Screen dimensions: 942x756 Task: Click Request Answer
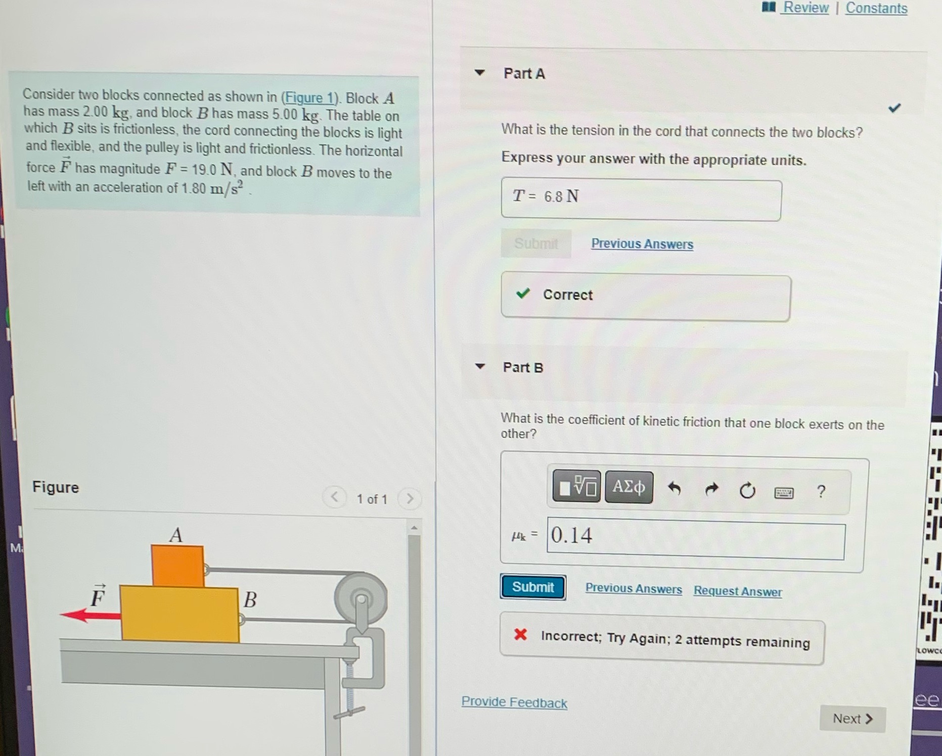[737, 591]
